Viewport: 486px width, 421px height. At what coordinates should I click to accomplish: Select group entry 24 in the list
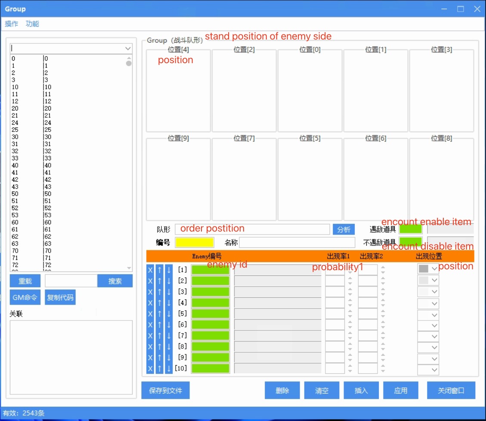click(68, 122)
